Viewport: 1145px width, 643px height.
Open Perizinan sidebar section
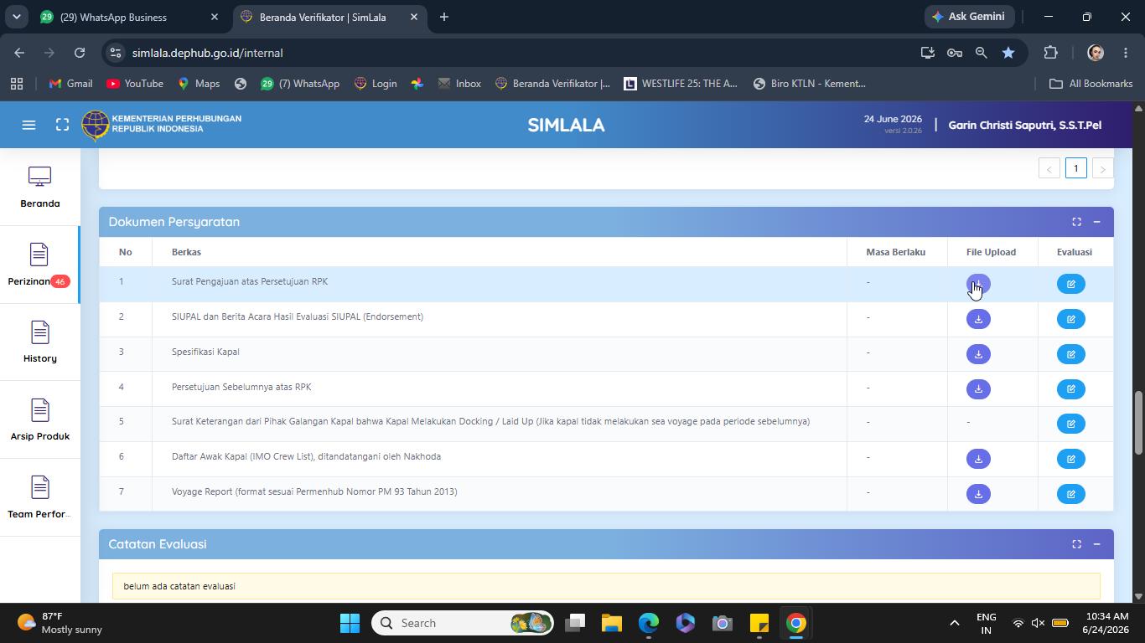[39, 265]
